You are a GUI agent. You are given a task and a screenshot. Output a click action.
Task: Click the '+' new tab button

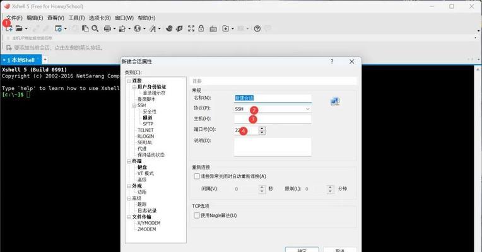tap(45, 59)
